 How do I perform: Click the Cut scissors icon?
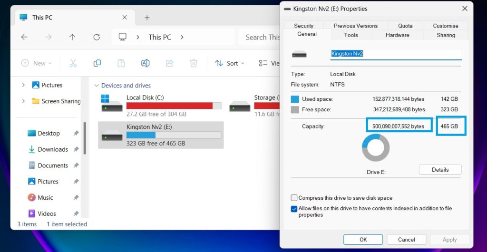(x=73, y=63)
